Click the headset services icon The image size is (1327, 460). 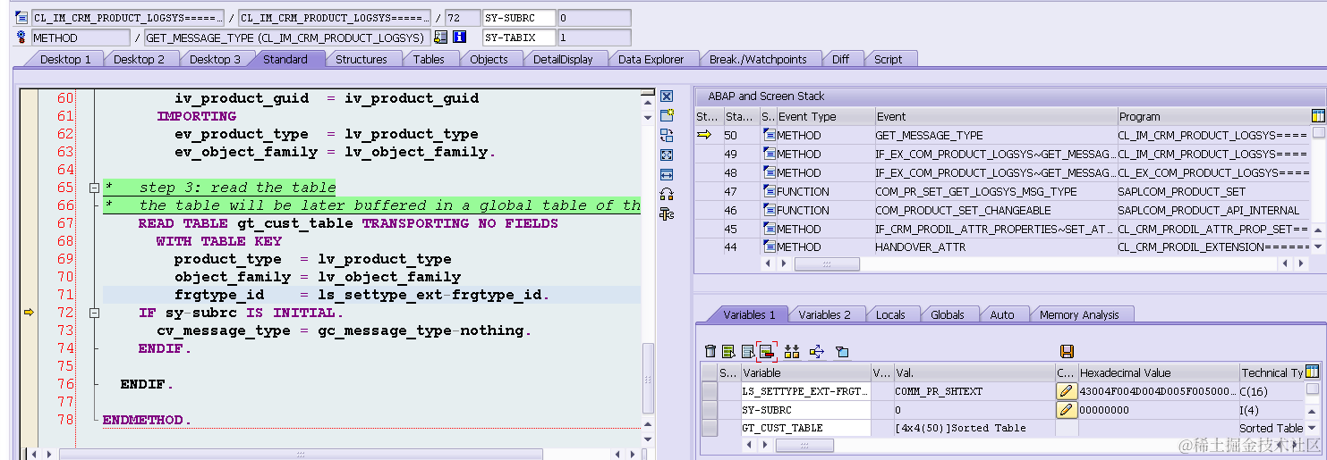coord(667,194)
